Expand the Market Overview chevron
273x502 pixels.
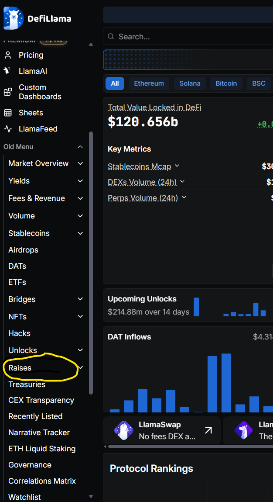click(x=80, y=163)
